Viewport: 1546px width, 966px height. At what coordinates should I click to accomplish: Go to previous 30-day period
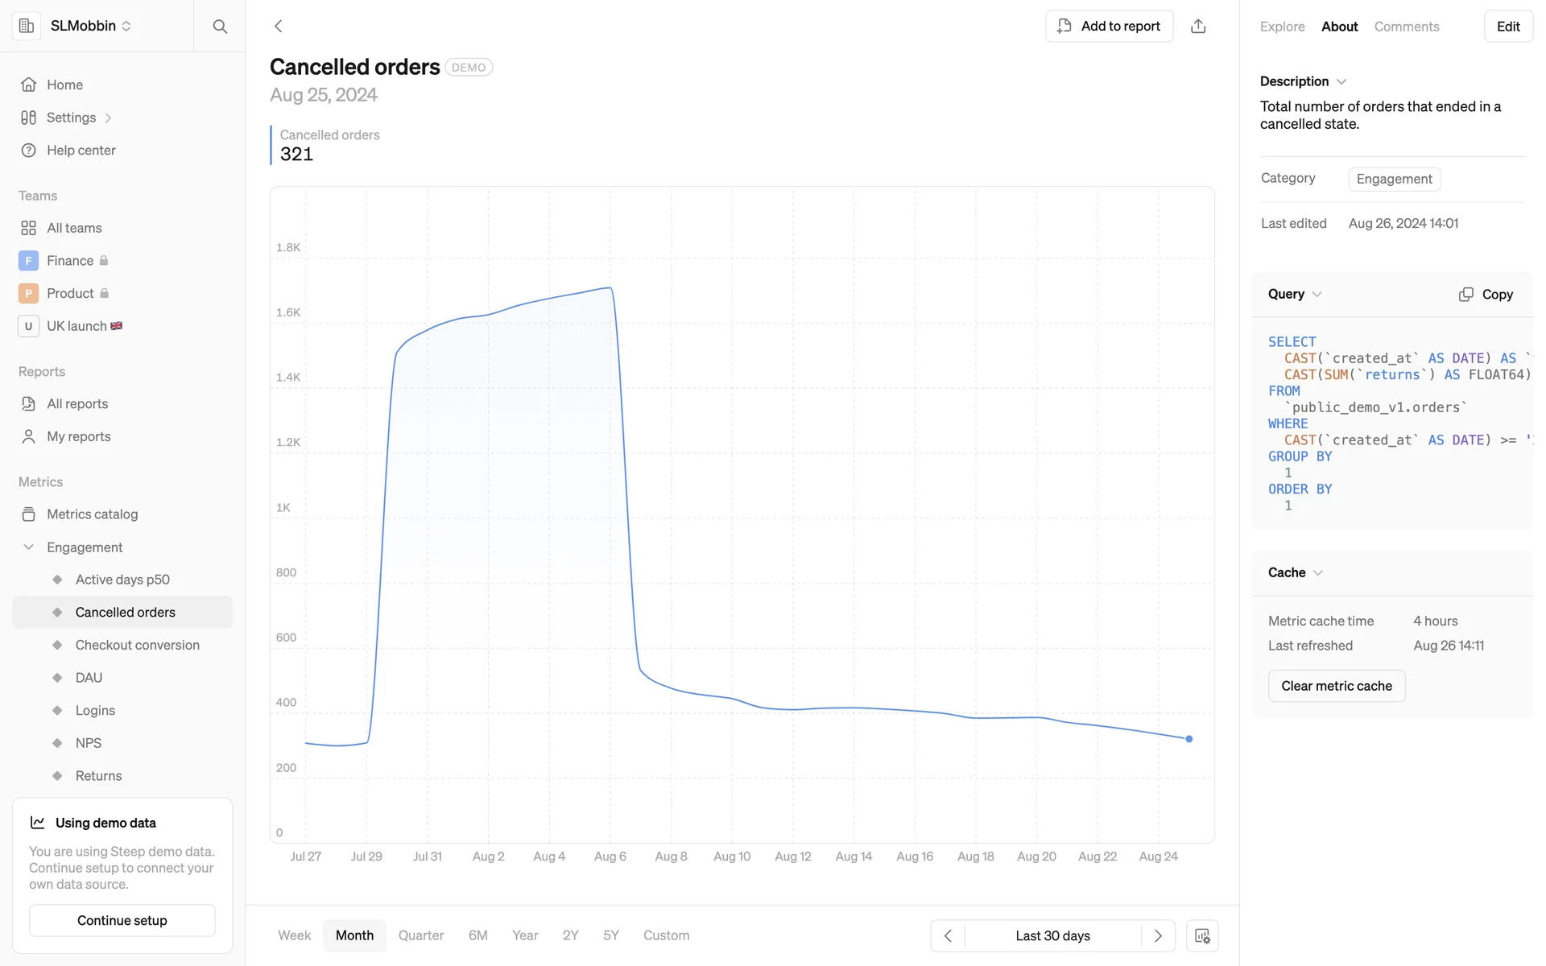948,935
